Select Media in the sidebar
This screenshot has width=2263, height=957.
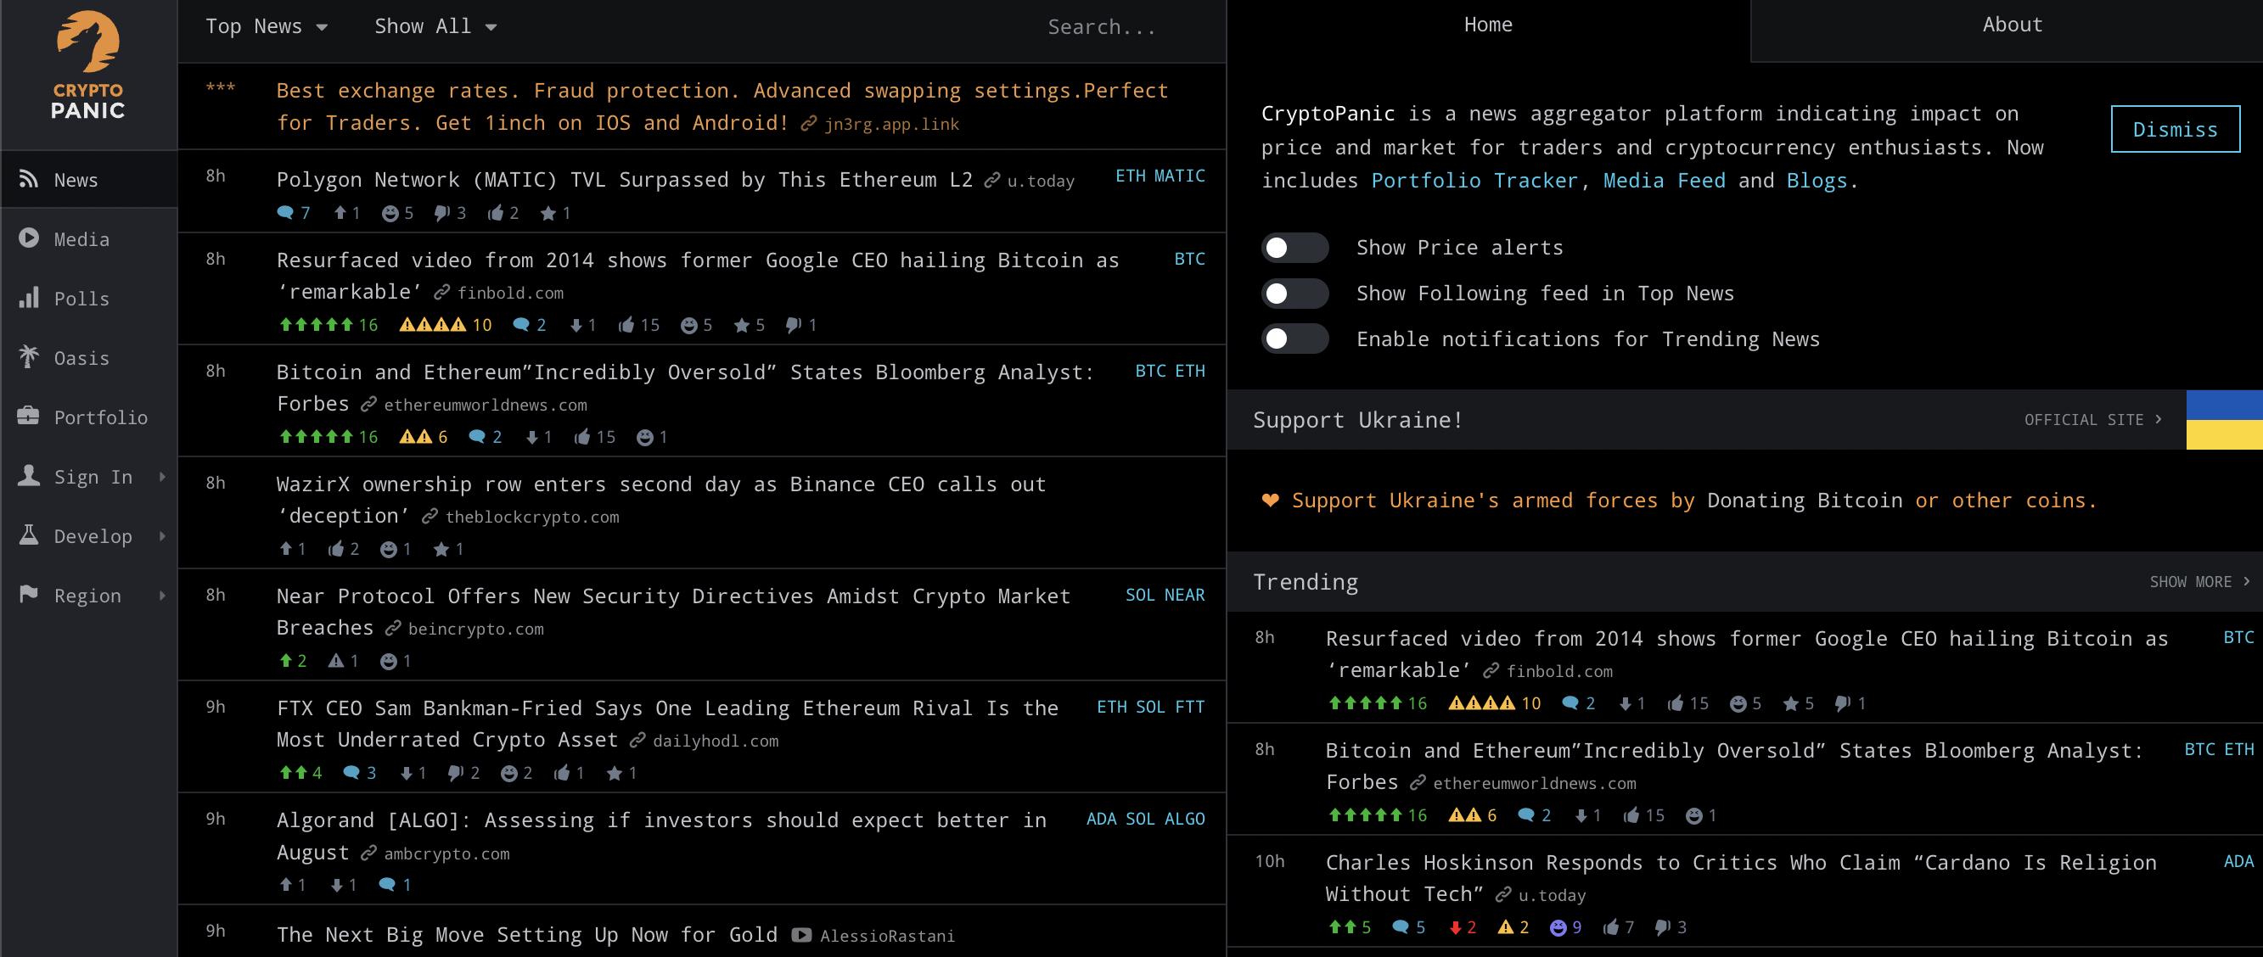click(89, 238)
